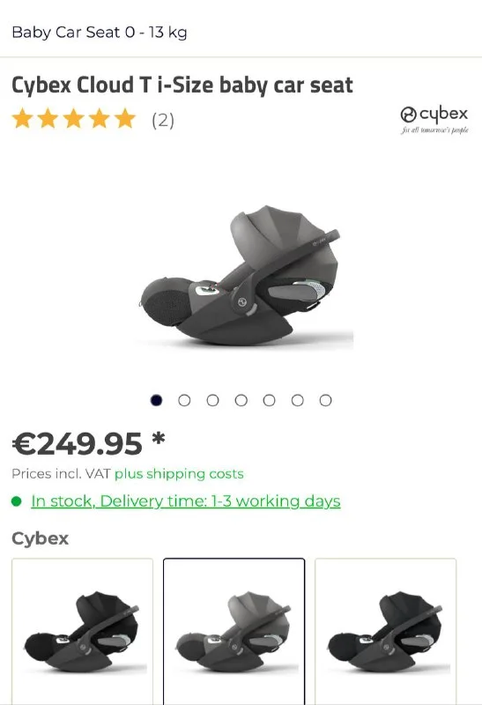Choose the first black color variant
482x705 pixels.
[82, 631]
